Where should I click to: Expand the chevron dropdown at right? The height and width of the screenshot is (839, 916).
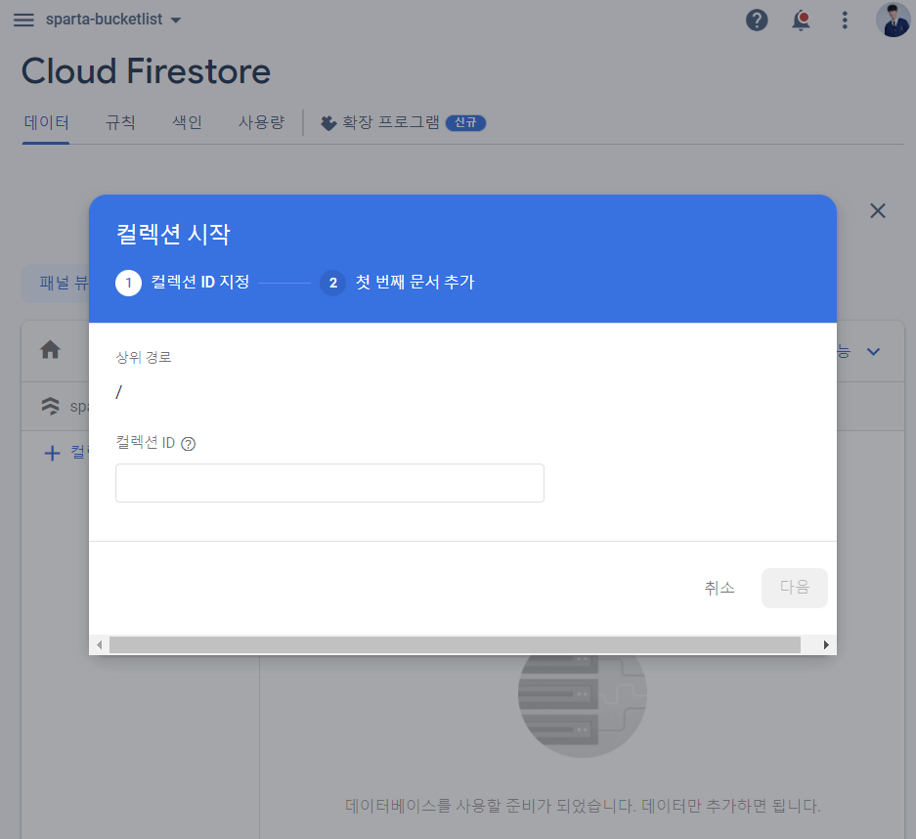873,352
